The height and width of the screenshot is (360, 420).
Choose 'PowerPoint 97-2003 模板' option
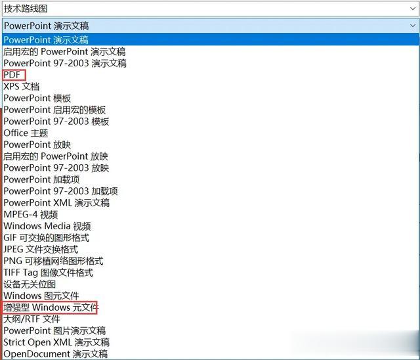(x=211, y=122)
